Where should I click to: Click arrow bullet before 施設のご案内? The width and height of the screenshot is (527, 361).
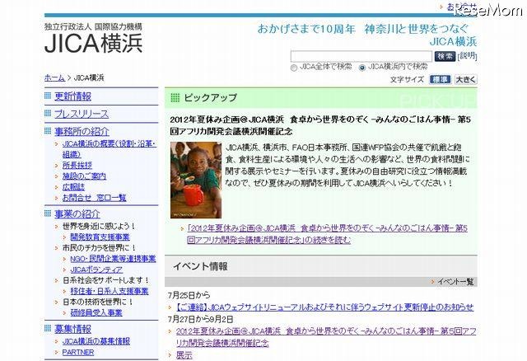(x=57, y=176)
